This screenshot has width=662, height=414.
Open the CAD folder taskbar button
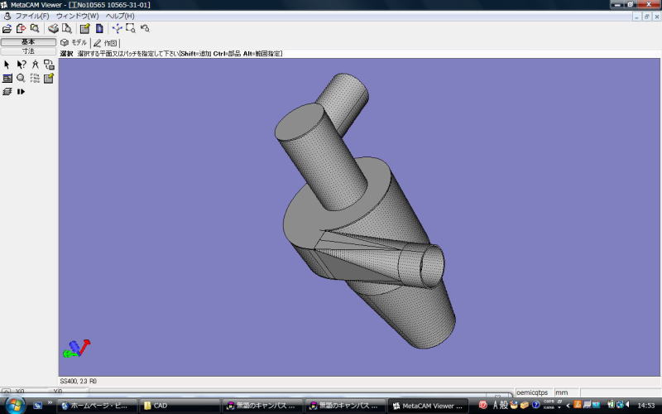180,406
